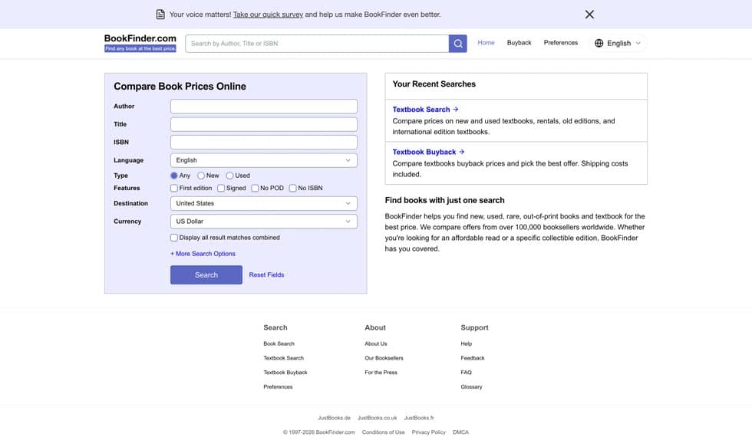
Task: Check the No ISBN checkbox
Action: click(293, 189)
